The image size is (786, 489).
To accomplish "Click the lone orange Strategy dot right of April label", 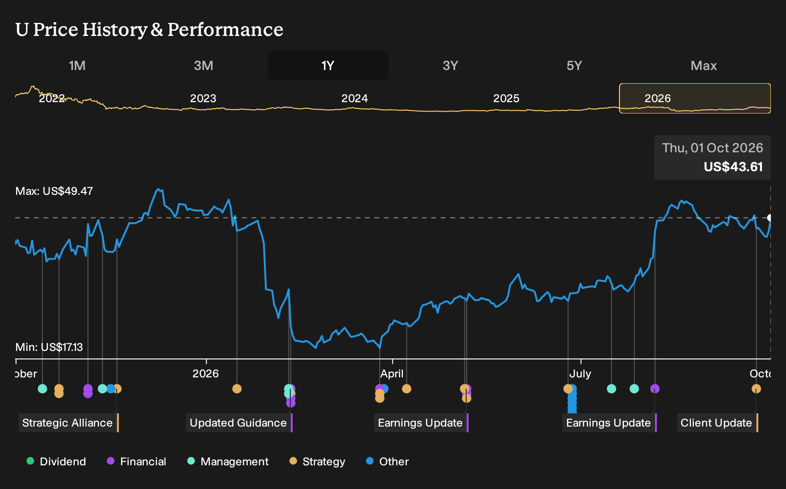I will click(407, 389).
